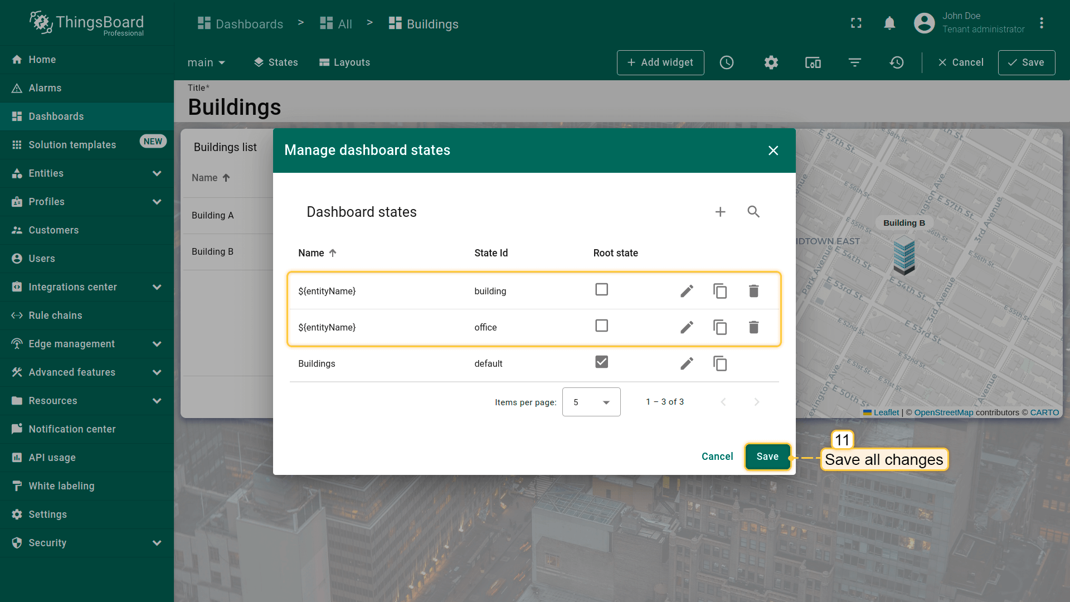Click Save in the states dialog
This screenshot has height=602, width=1070.
(767, 457)
